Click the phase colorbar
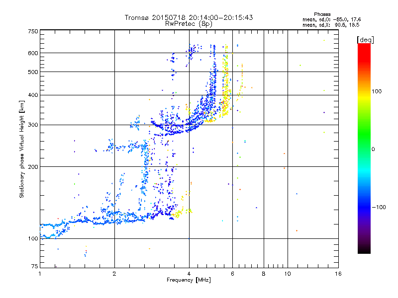This screenshot has width=398, height=298. tap(364, 148)
